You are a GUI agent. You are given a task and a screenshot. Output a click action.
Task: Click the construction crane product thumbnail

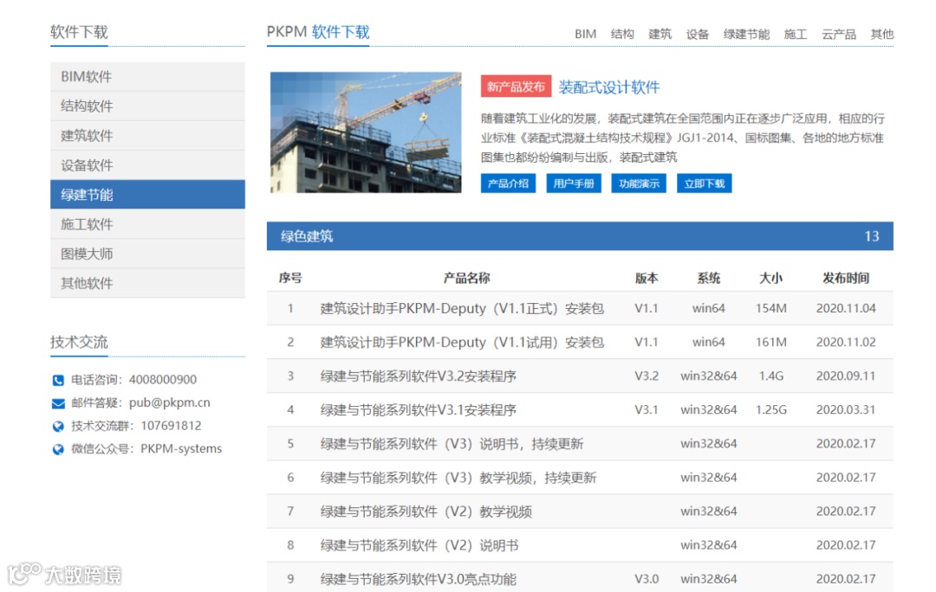click(366, 132)
